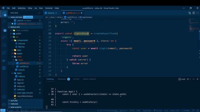Image resolution: width=200 pixels, height=112 pixels.
Task: Open the Docker view in activity bar
Action: coord(4,60)
